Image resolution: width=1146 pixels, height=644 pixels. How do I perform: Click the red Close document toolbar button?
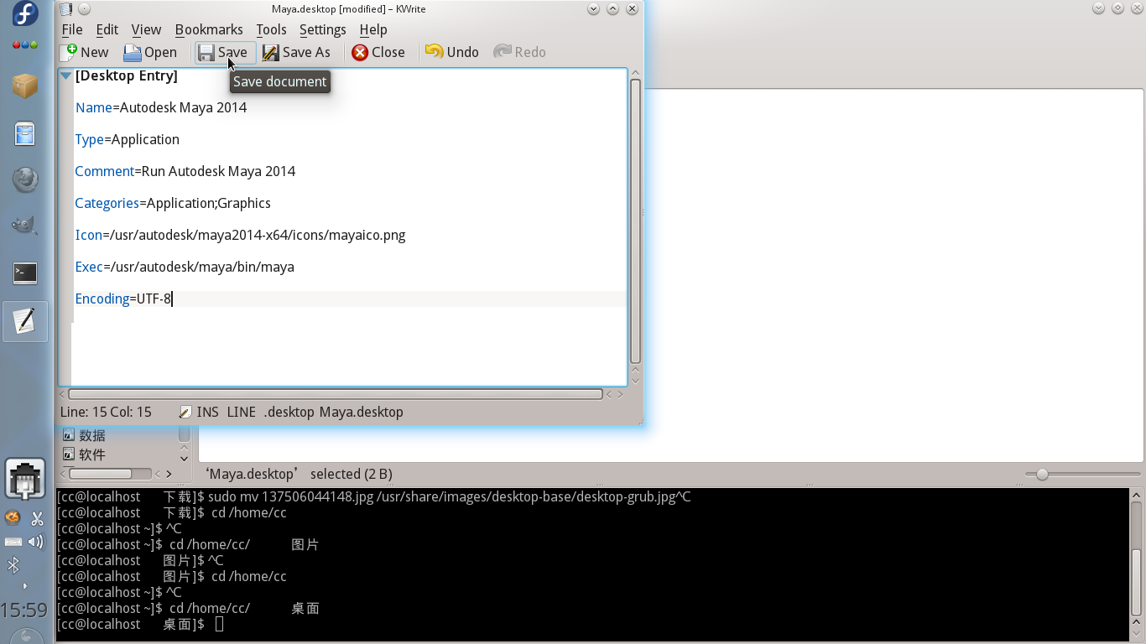(378, 52)
